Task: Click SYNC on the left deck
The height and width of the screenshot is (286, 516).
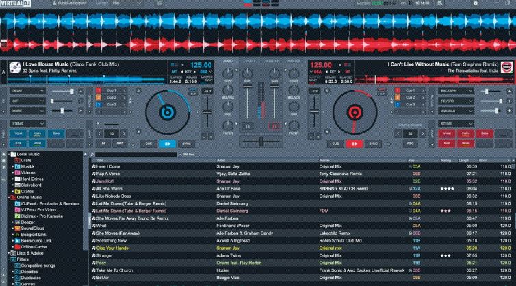Action: point(186,144)
